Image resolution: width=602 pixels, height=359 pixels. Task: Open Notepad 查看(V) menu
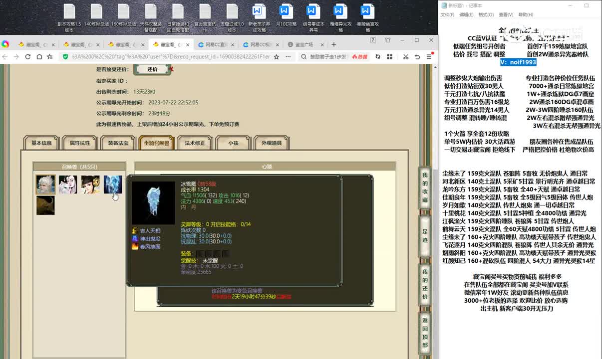tap(506, 15)
